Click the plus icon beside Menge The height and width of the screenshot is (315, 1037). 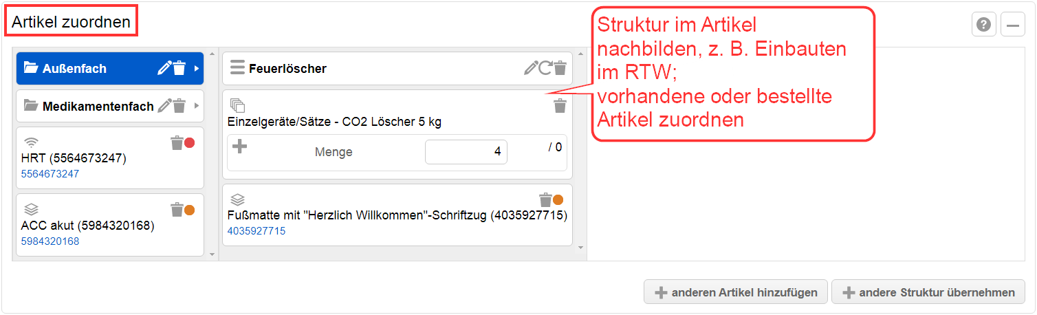[239, 146]
